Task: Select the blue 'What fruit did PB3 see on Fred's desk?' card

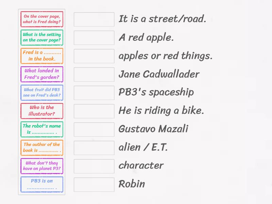Action: (x=41, y=92)
